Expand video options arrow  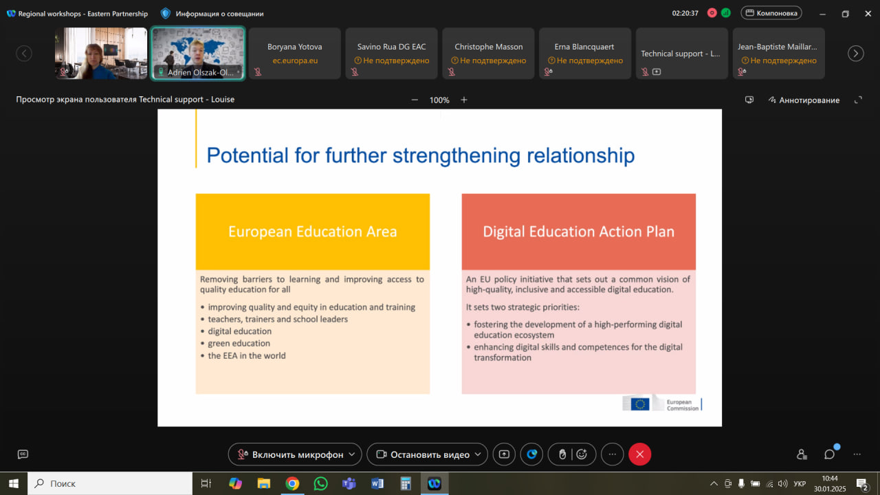point(478,454)
